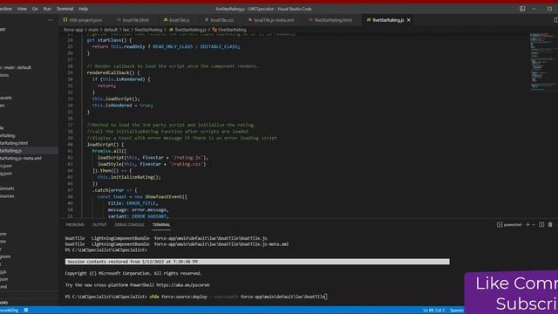Click the icon beside the org name

(x=26, y=311)
